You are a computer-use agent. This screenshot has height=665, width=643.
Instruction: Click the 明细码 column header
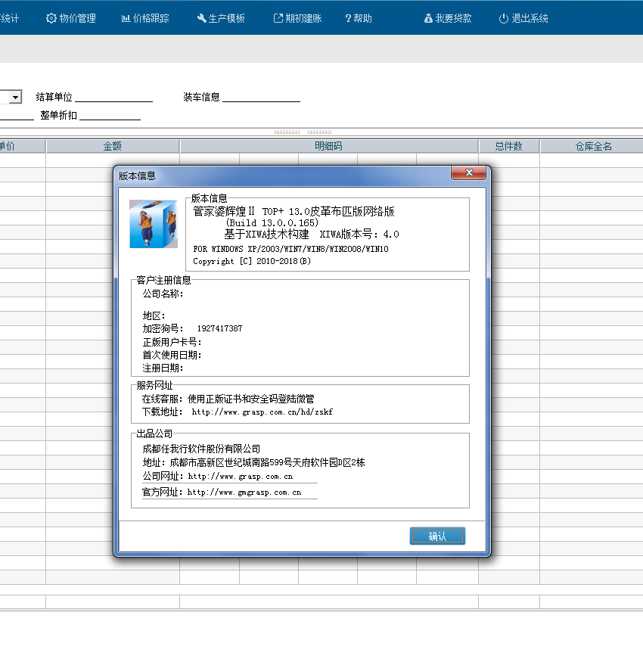329,146
